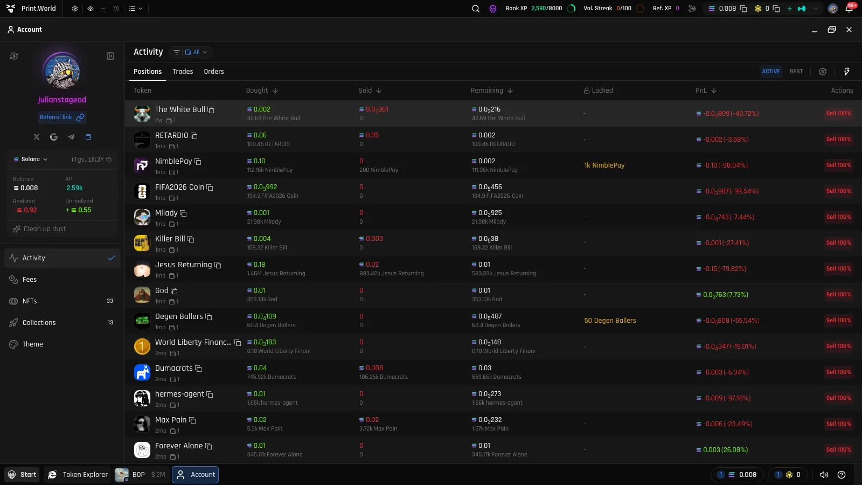The height and width of the screenshot is (485, 862).
Task: Expand the list layout dropdown in top toolbar
Action: (136, 9)
